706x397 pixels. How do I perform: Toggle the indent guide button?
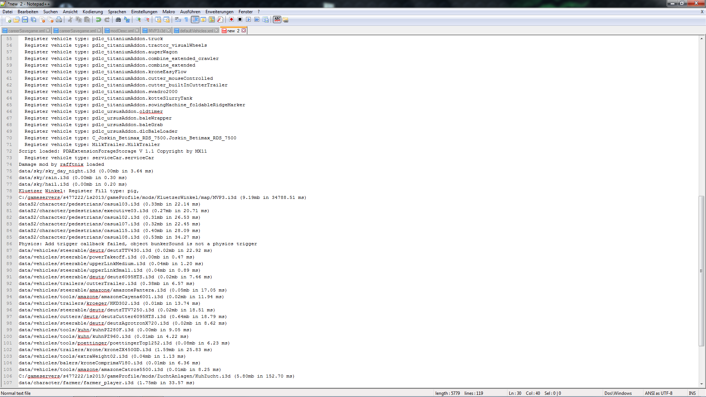pos(195,20)
